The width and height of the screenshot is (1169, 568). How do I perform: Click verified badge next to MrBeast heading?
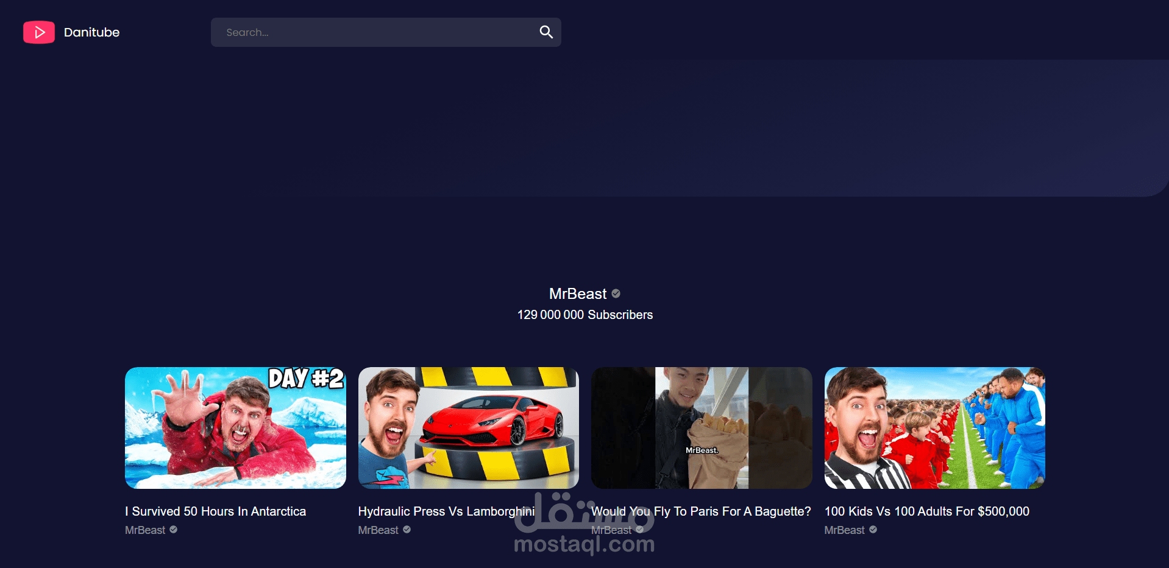(x=616, y=293)
